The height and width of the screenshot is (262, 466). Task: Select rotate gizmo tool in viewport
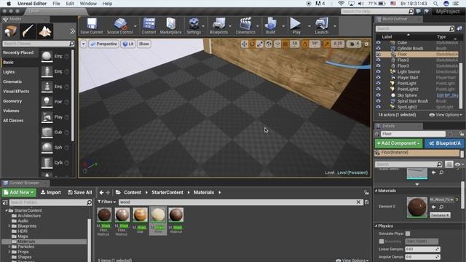252,44
